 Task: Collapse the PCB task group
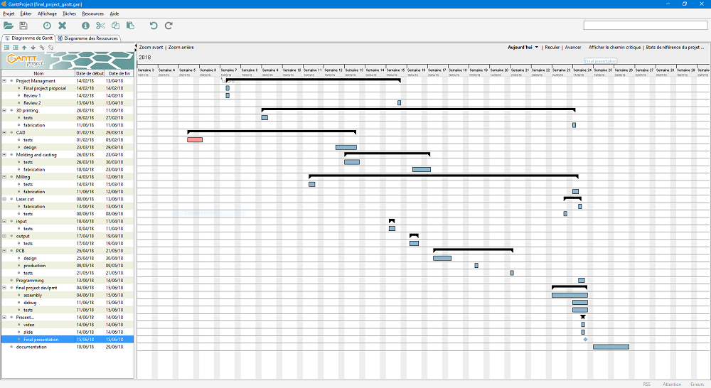pyautogui.click(x=4, y=251)
